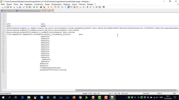Open the ? help menu
The height and width of the screenshot is (100, 179).
(95, 4)
